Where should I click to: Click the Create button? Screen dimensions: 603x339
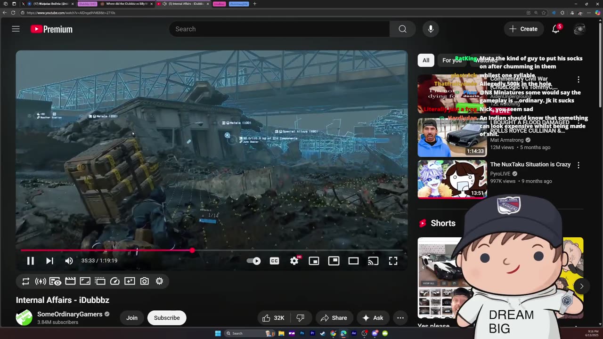click(523, 29)
